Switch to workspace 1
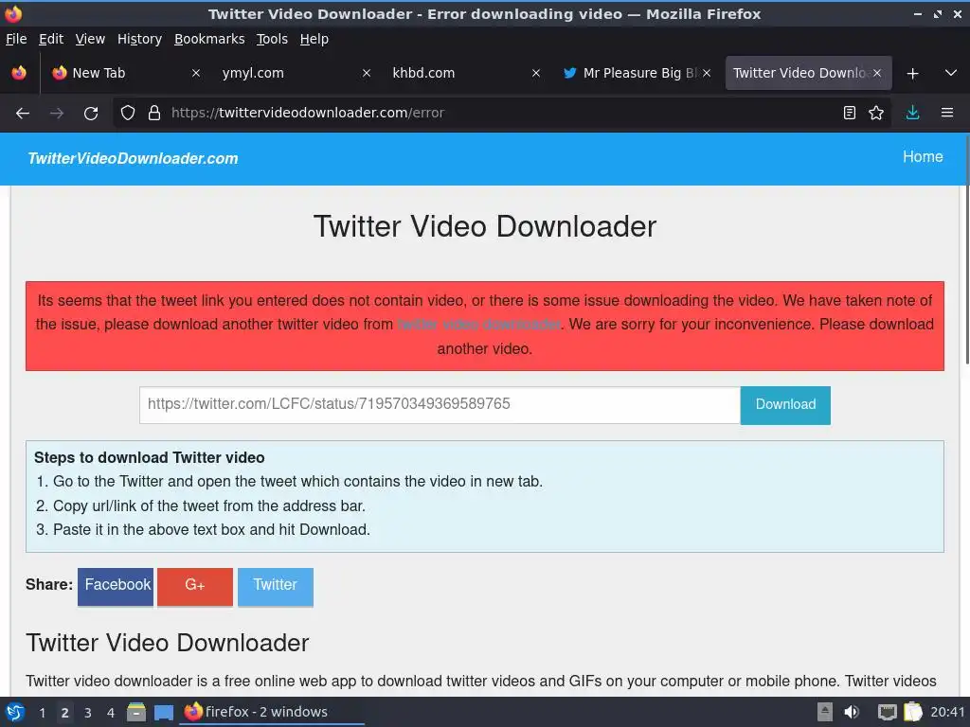Screen dimensions: 970x727 point(43,713)
